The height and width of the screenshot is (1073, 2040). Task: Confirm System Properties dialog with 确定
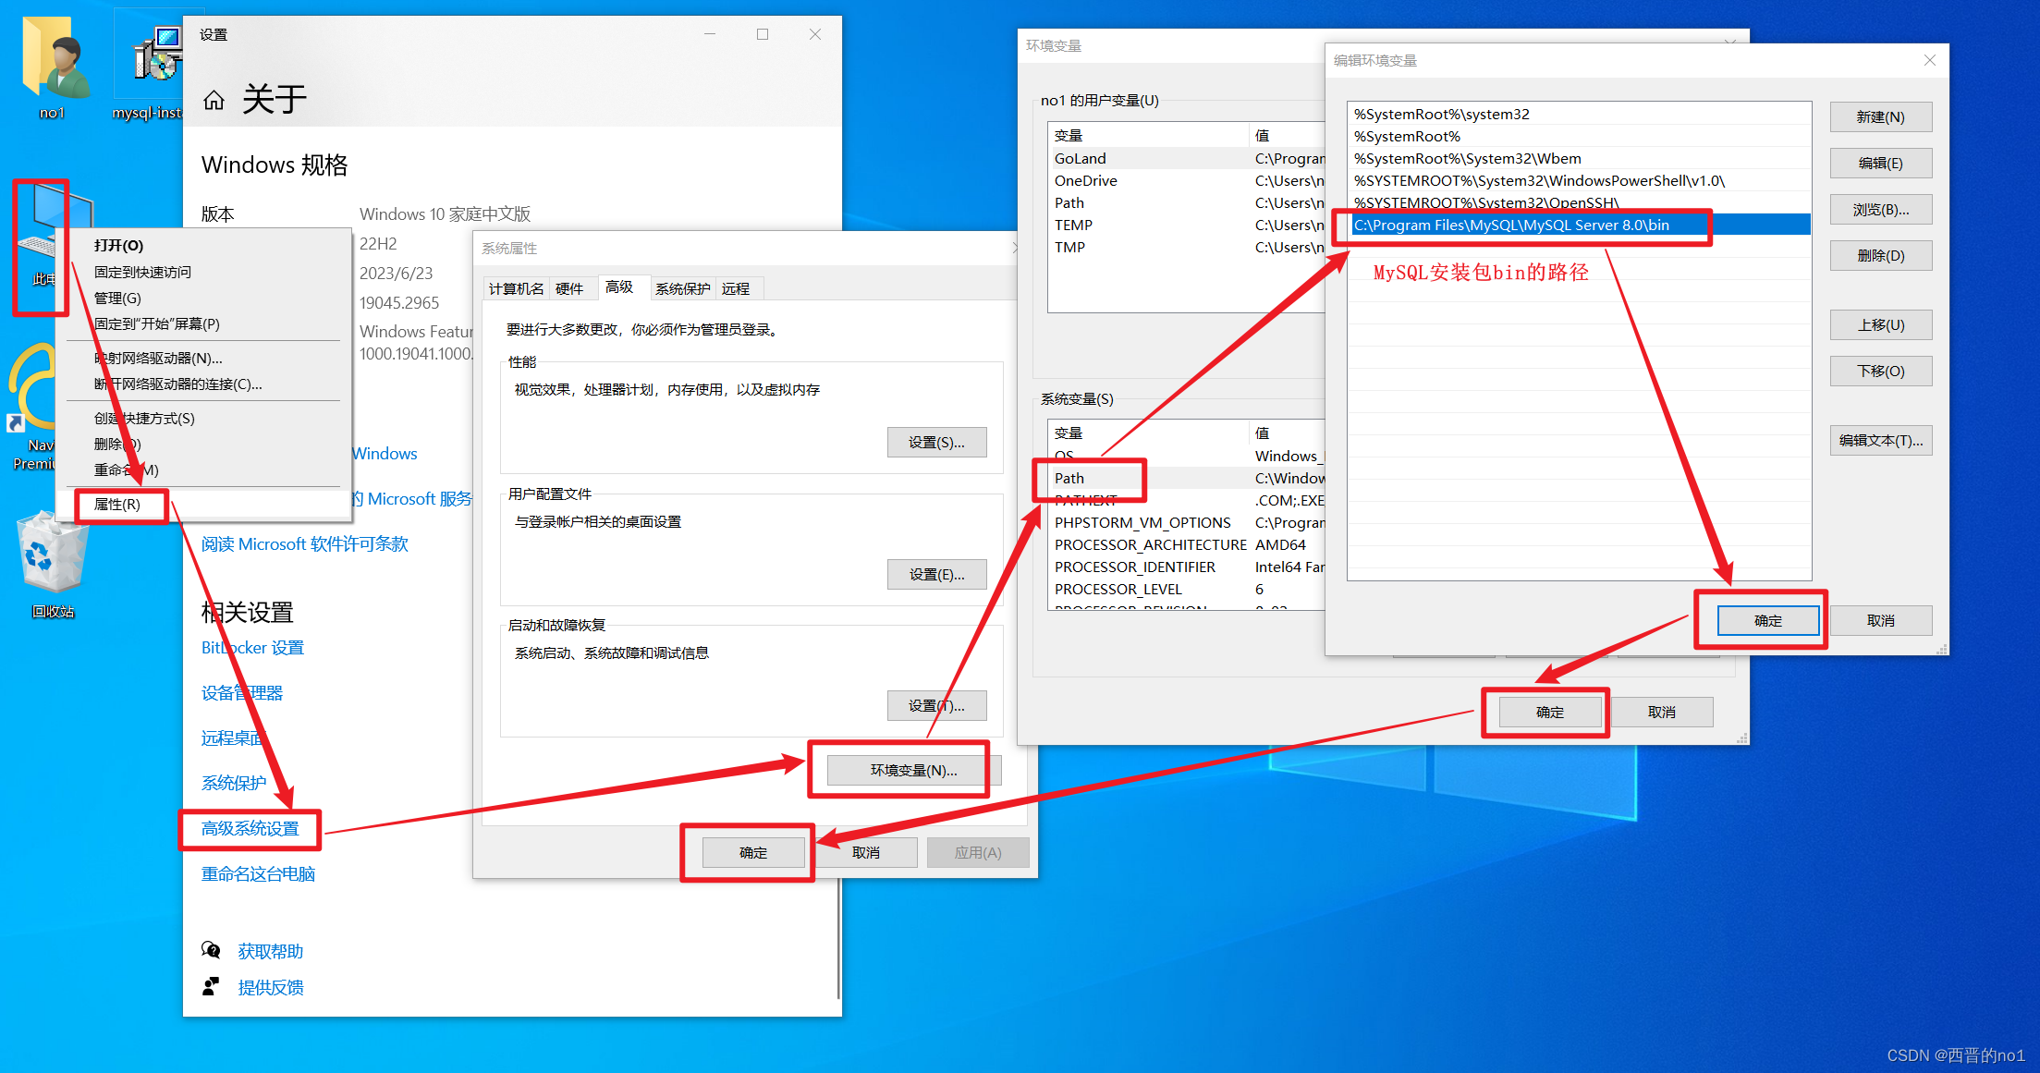tap(753, 852)
